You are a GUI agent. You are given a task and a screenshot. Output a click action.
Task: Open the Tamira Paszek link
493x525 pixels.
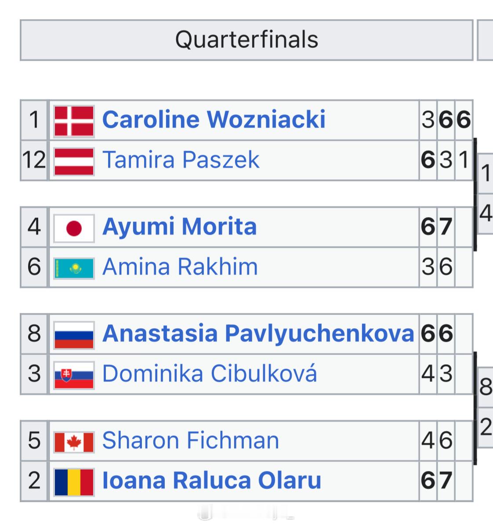click(181, 160)
